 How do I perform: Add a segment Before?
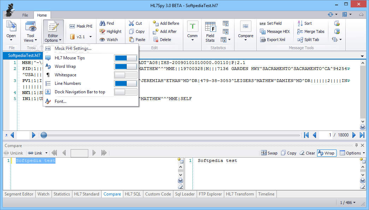[166, 23]
